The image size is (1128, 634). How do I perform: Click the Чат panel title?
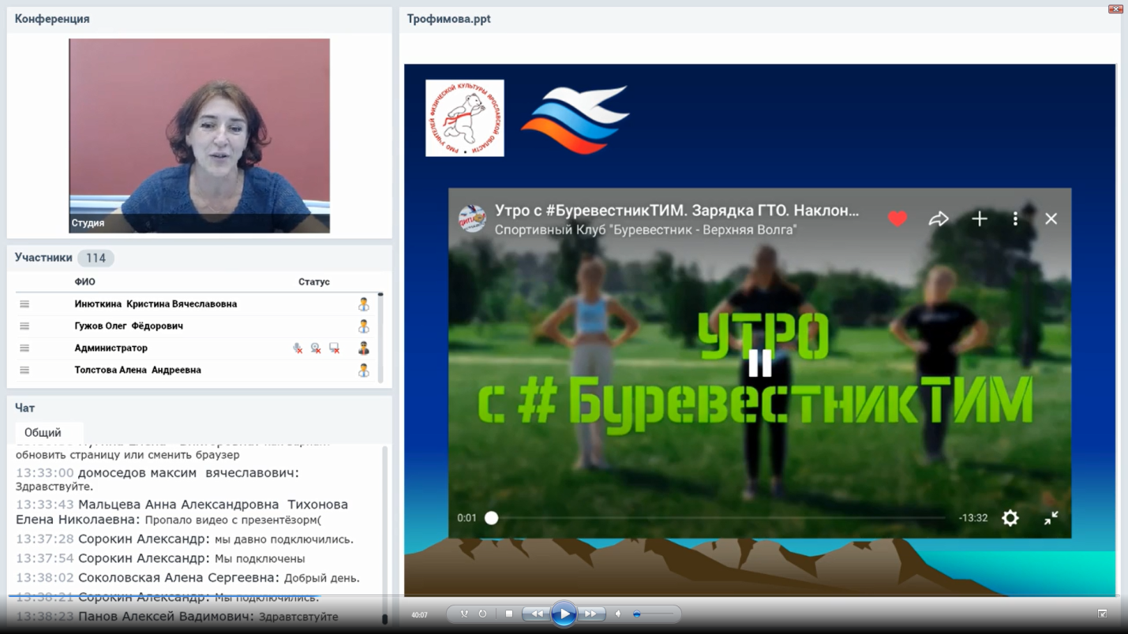[24, 408]
